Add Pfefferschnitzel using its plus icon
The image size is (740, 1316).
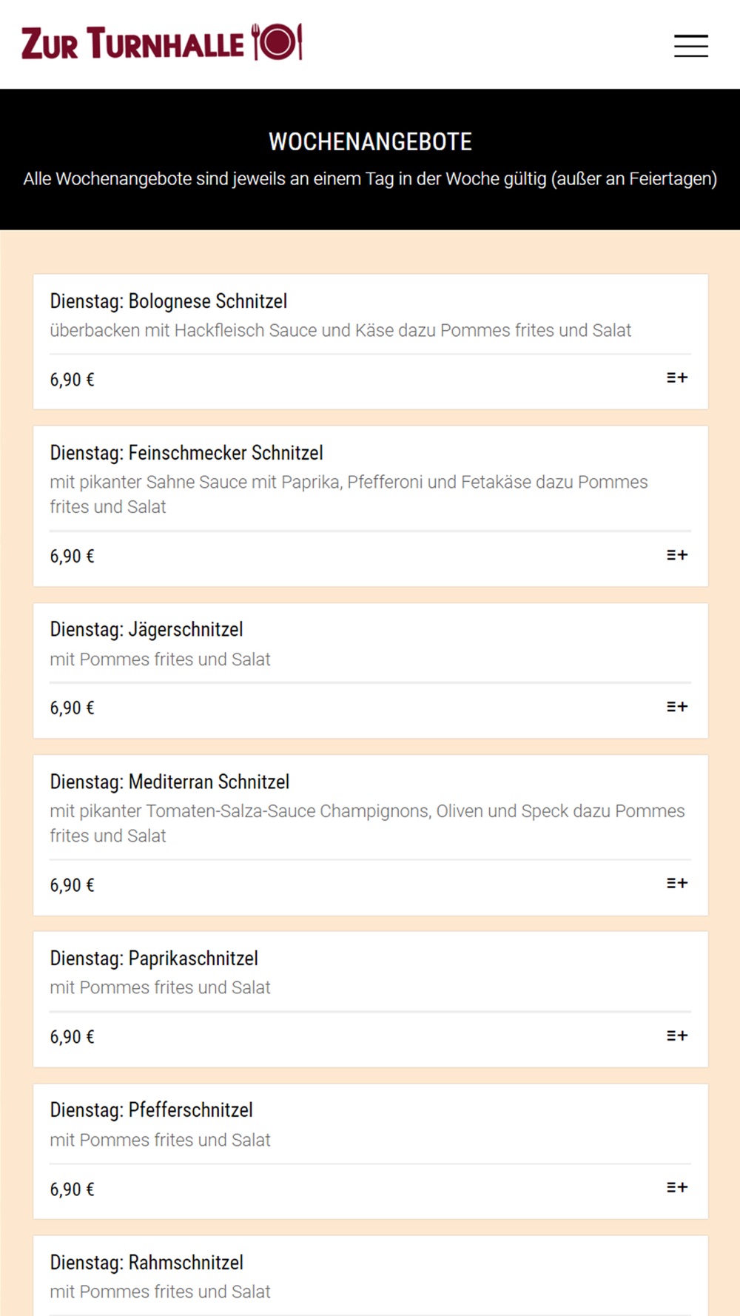(677, 1187)
